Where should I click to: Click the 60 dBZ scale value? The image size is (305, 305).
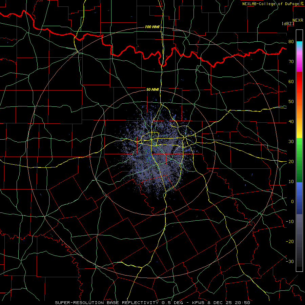291,82
